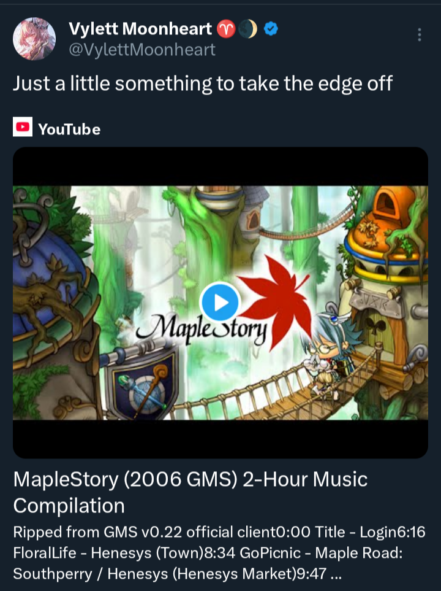Click the video description track list text
This screenshot has width=441, height=591.
[x=219, y=553]
